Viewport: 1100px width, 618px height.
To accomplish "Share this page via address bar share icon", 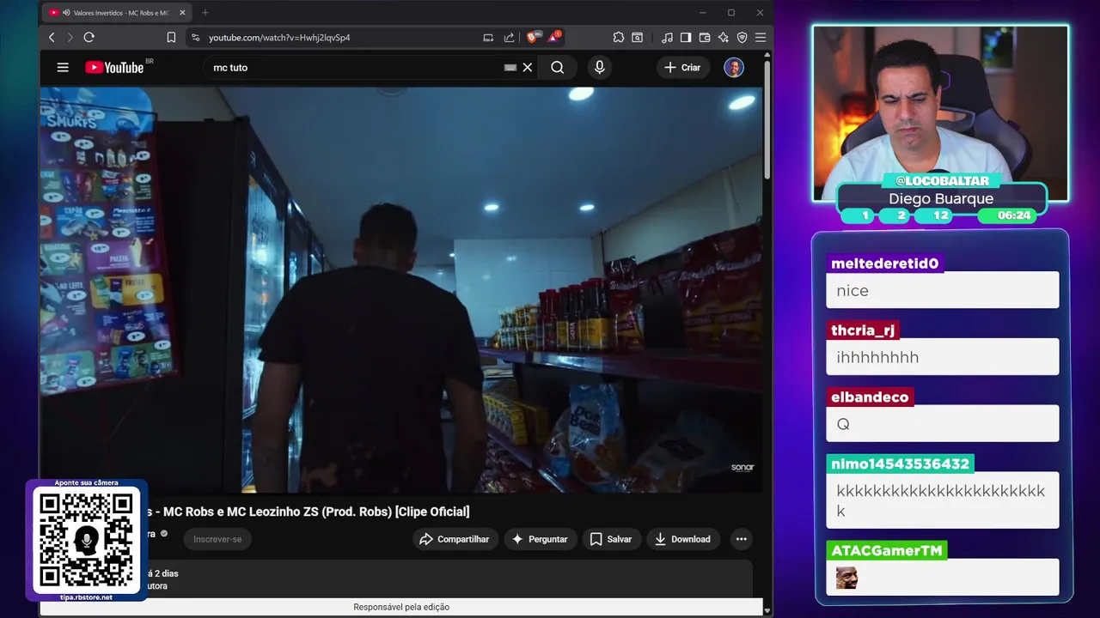I will pyautogui.click(x=509, y=38).
